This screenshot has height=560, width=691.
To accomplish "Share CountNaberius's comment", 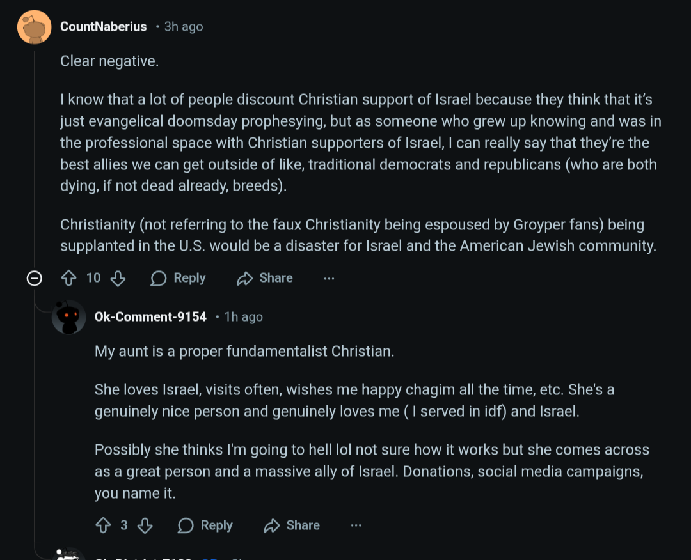I will point(264,278).
